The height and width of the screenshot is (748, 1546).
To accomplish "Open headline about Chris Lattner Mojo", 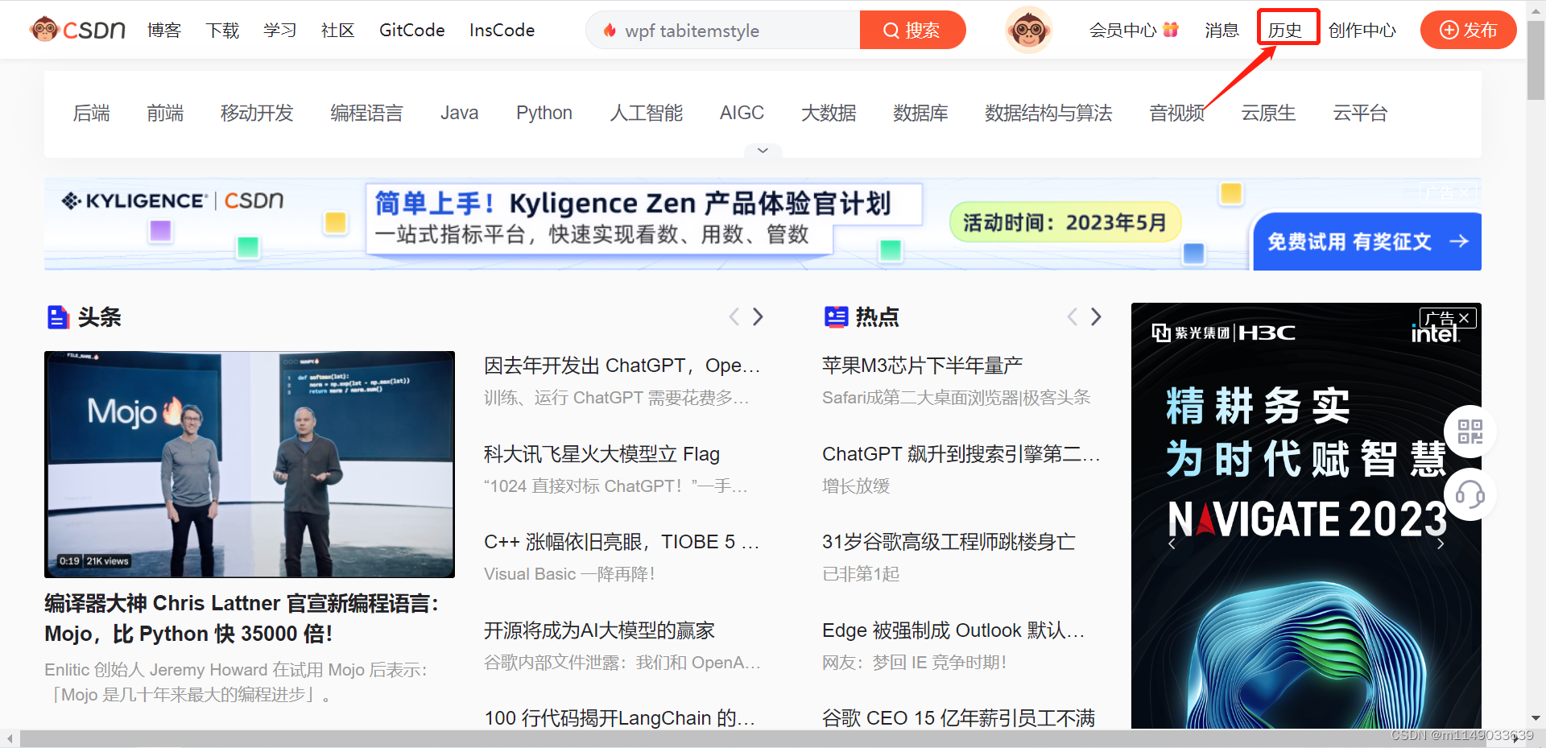I will [x=242, y=618].
